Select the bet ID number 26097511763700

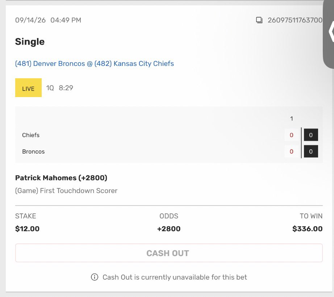[x=295, y=20]
